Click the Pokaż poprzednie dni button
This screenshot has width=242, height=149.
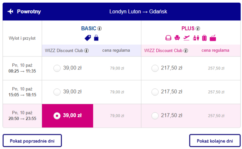coord(32,141)
